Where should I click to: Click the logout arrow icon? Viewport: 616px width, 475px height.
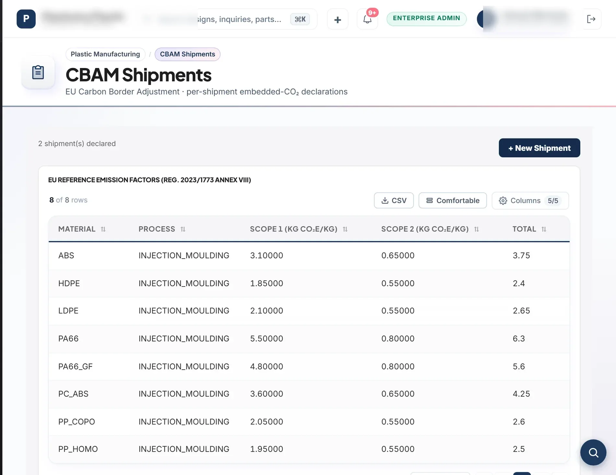(591, 19)
